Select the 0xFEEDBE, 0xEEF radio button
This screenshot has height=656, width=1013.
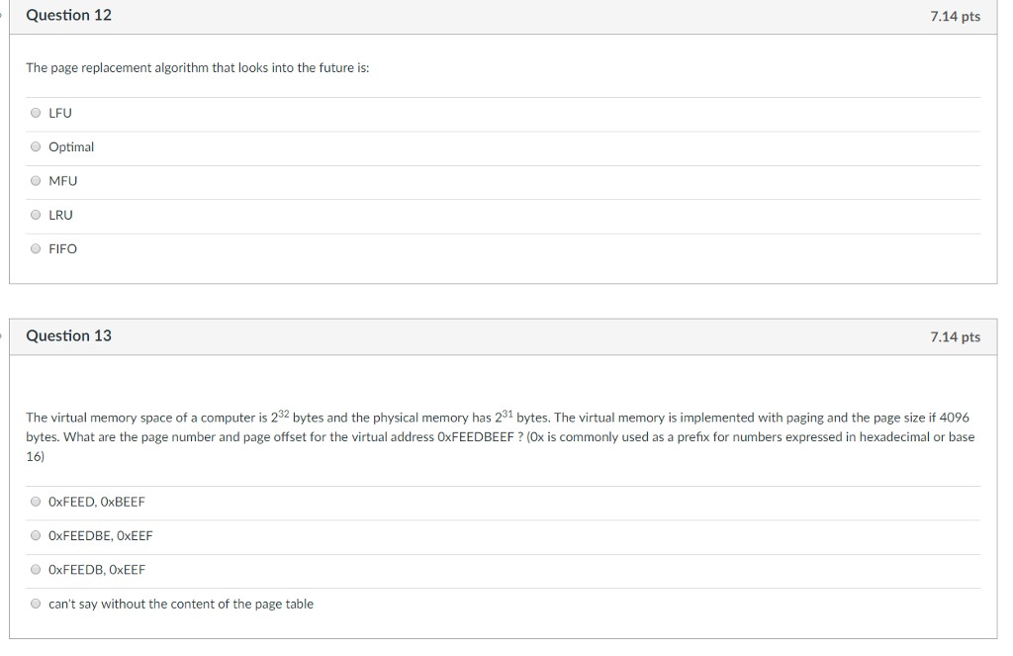pos(36,536)
